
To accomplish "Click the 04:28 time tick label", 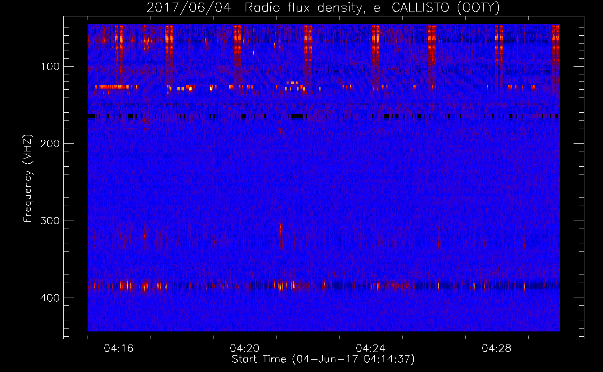I will (497, 349).
